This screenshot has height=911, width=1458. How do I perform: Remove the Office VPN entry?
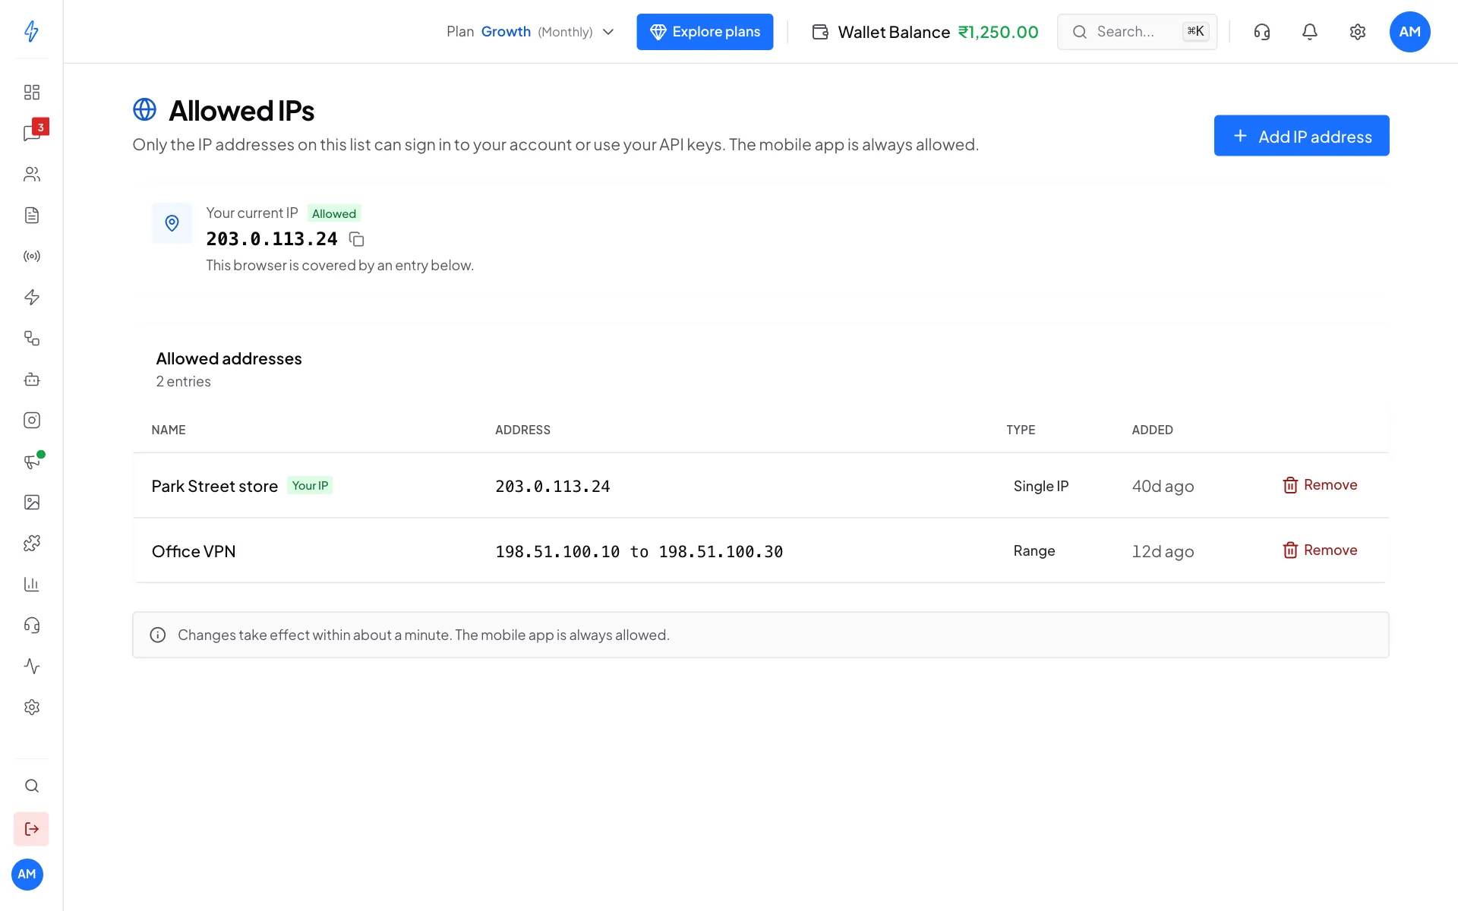(1320, 550)
